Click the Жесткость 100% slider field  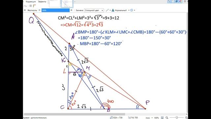[x=55, y=10]
